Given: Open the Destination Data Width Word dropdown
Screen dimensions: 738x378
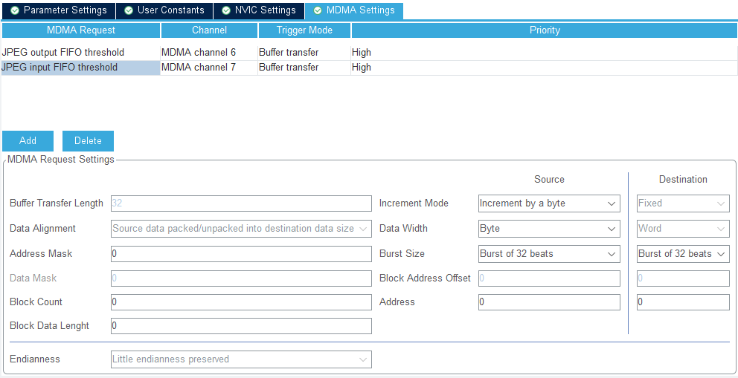Looking at the screenshot, I should point(683,229).
